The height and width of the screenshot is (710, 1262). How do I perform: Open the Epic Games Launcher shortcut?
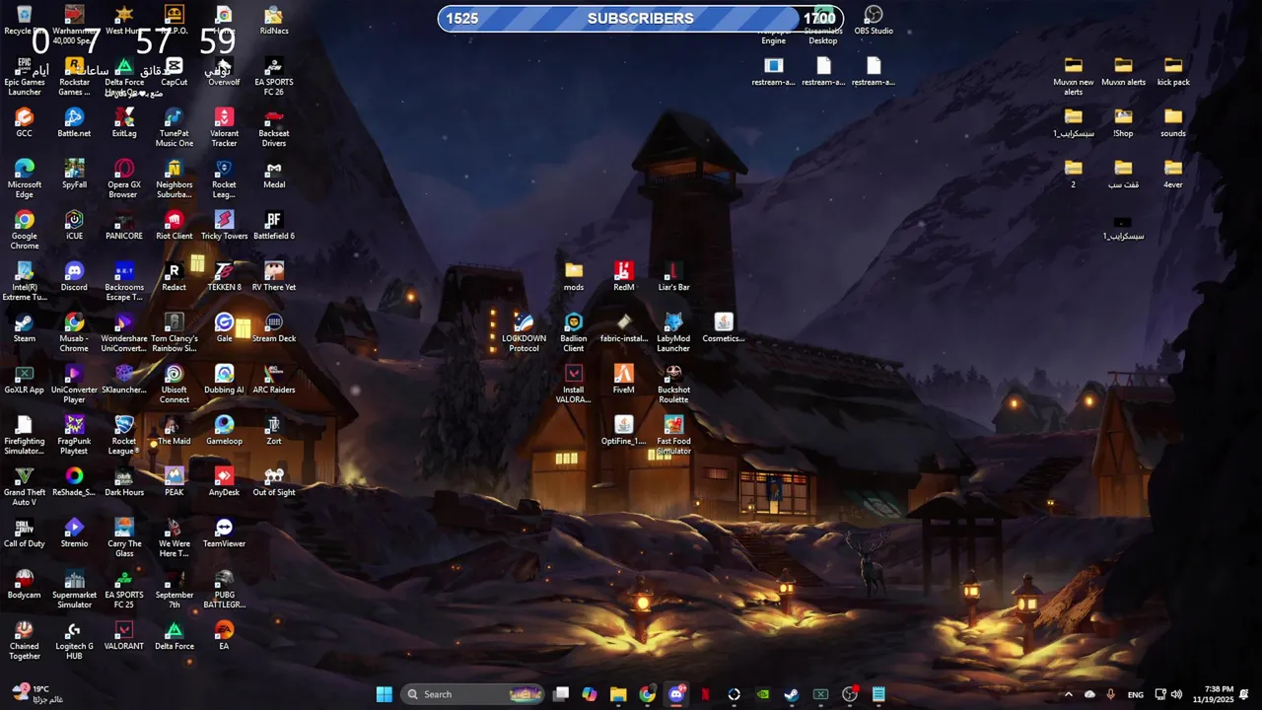25,76
